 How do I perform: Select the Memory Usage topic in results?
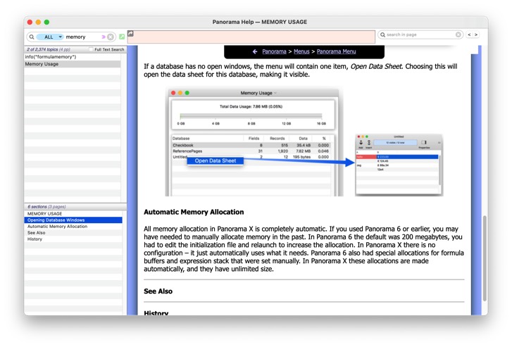pos(42,64)
